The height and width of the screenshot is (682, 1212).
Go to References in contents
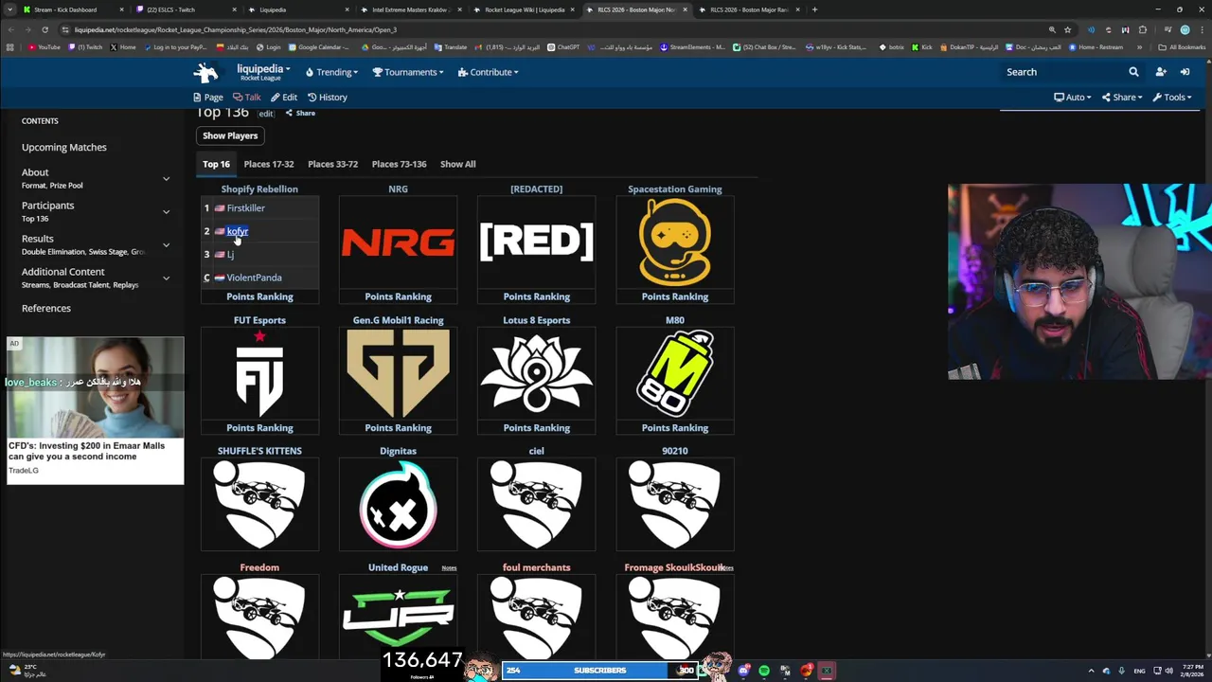tap(46, 309)
